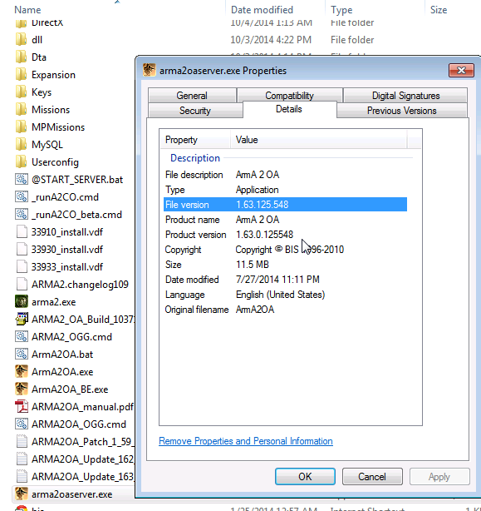The height and width of the screenshot is (511, 481).
Task: Open the Digital Signatures tab
Action: point(406,96)
